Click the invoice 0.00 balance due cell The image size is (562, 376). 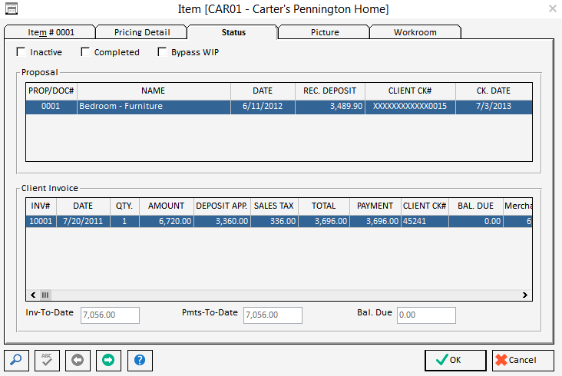click(x=475, y=221)
